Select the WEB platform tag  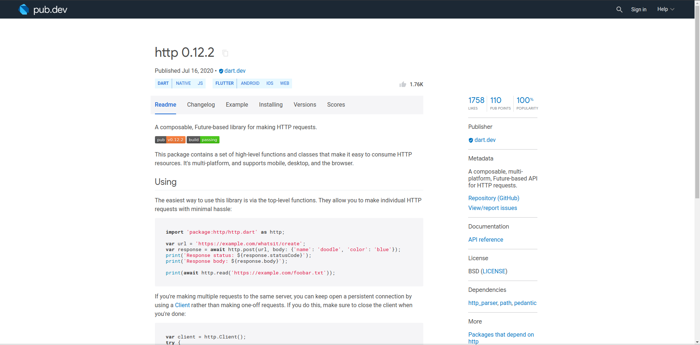coord(285,83)
